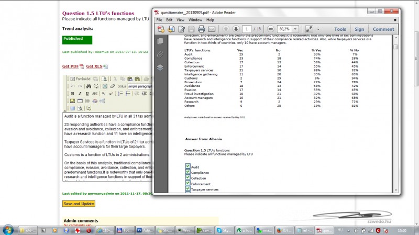This screenshot has height=235, width=419.
Task: Open the Attachments paperclip panel
Action: [x=160, y=54]
